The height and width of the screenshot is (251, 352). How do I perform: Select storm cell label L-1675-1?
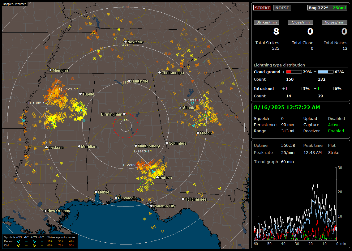(x=143, y=151)
